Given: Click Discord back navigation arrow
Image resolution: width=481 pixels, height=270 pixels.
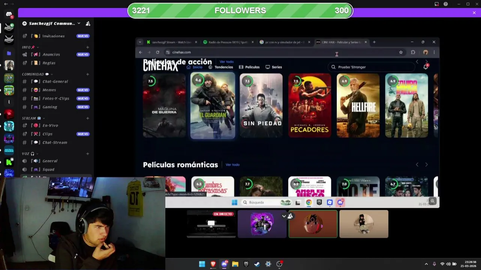Looking at the screenshot, I should pos(6,4).
